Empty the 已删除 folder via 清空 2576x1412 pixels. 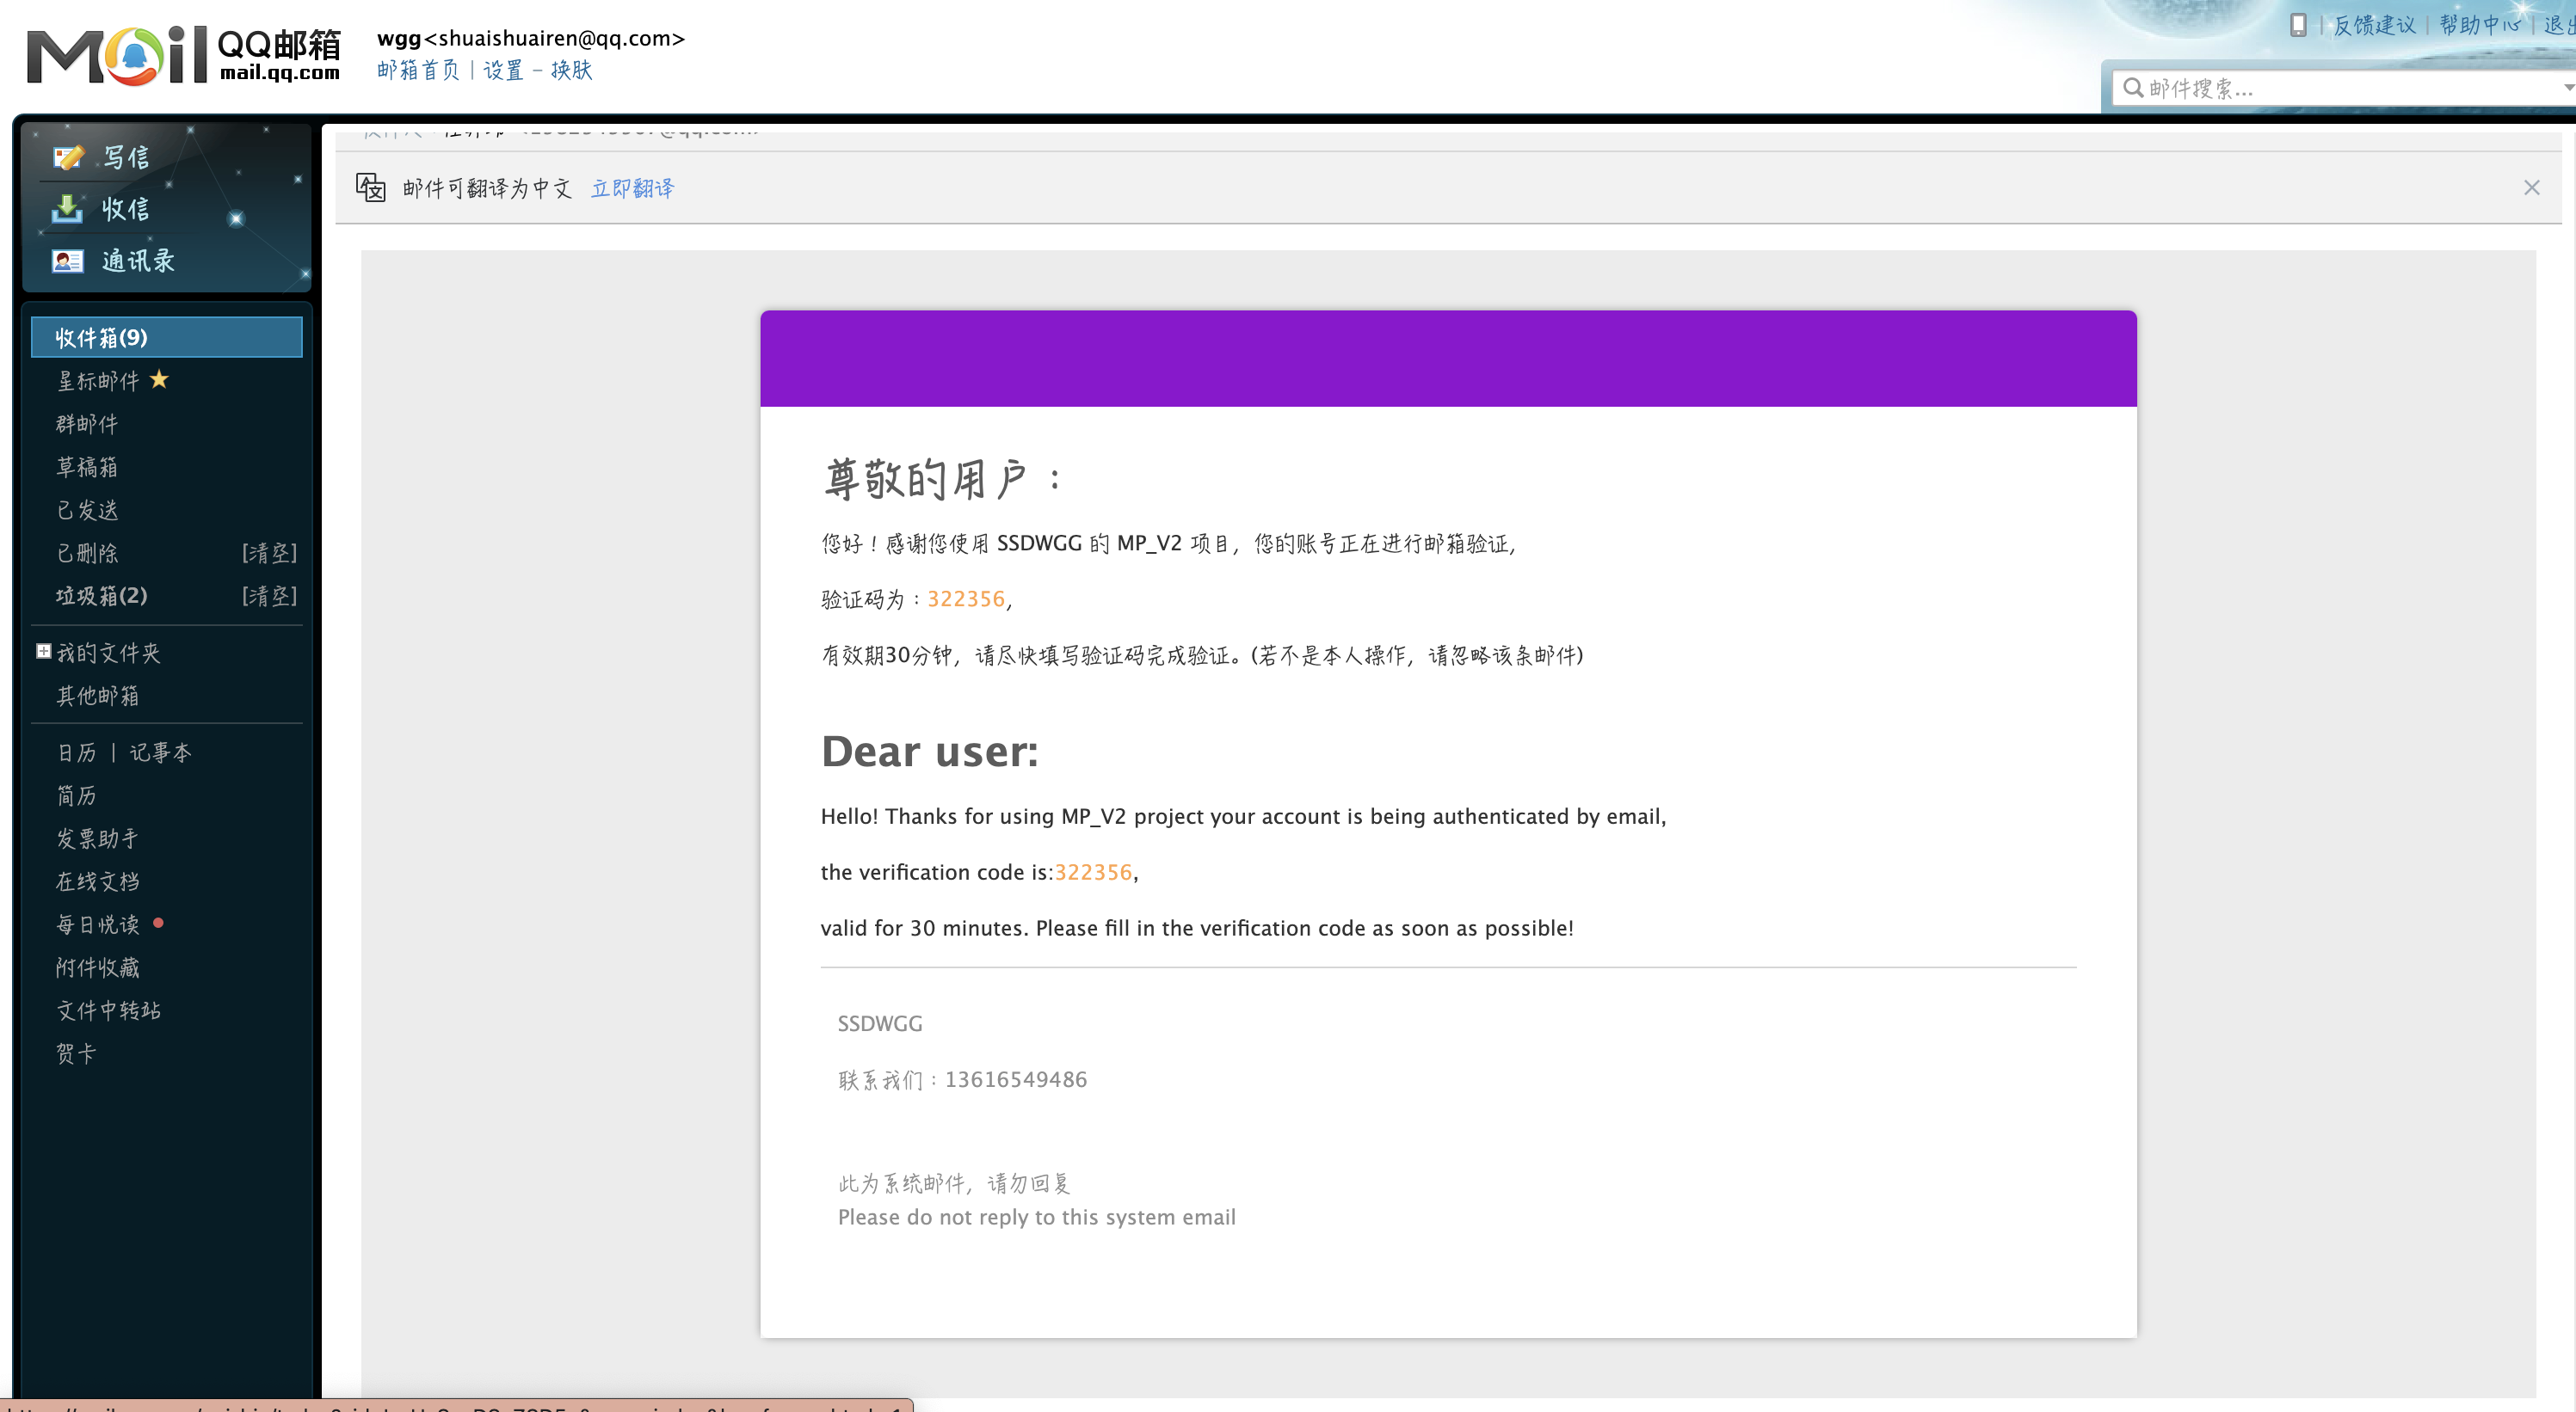(x=269, y=553)
